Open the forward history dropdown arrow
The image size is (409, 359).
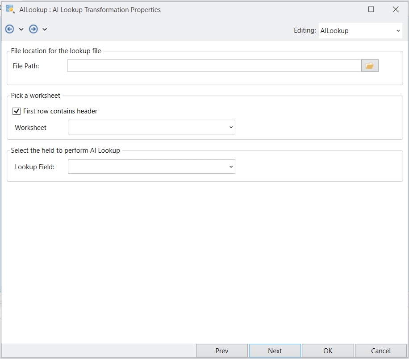click(x=45, y=29)
